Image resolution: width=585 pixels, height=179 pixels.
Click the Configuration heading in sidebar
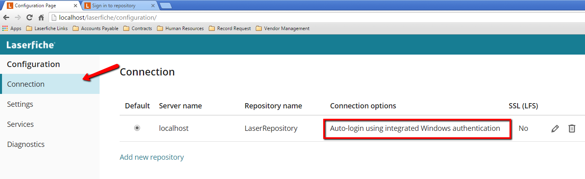(x=33, y=64)
